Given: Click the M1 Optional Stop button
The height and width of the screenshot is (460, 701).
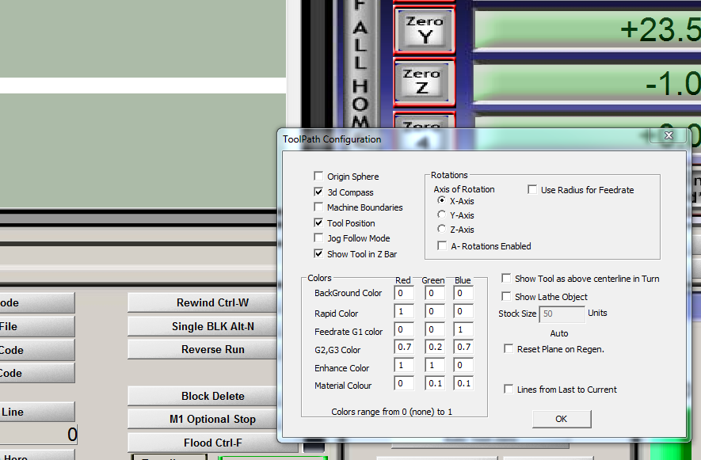Looking at the screenshot, I should click(x=212, y=419).
